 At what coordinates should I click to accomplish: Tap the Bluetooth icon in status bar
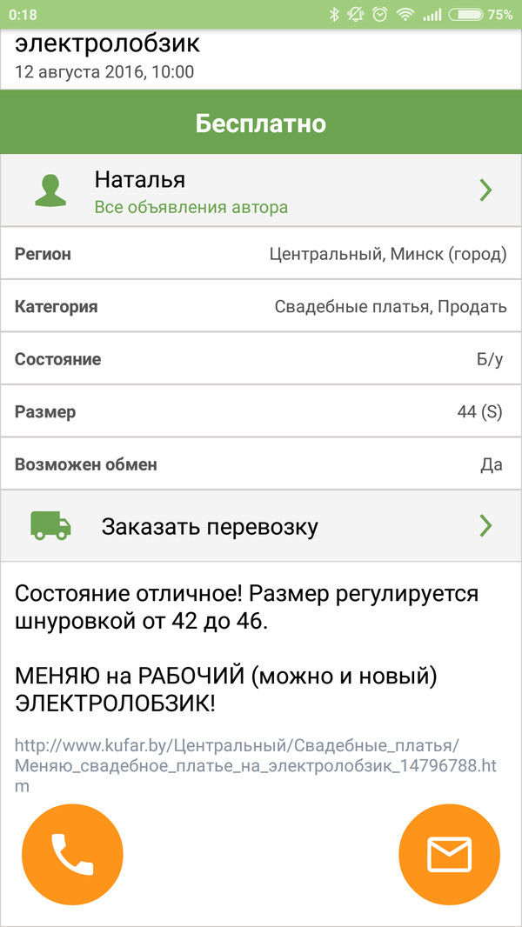point(334,15)
